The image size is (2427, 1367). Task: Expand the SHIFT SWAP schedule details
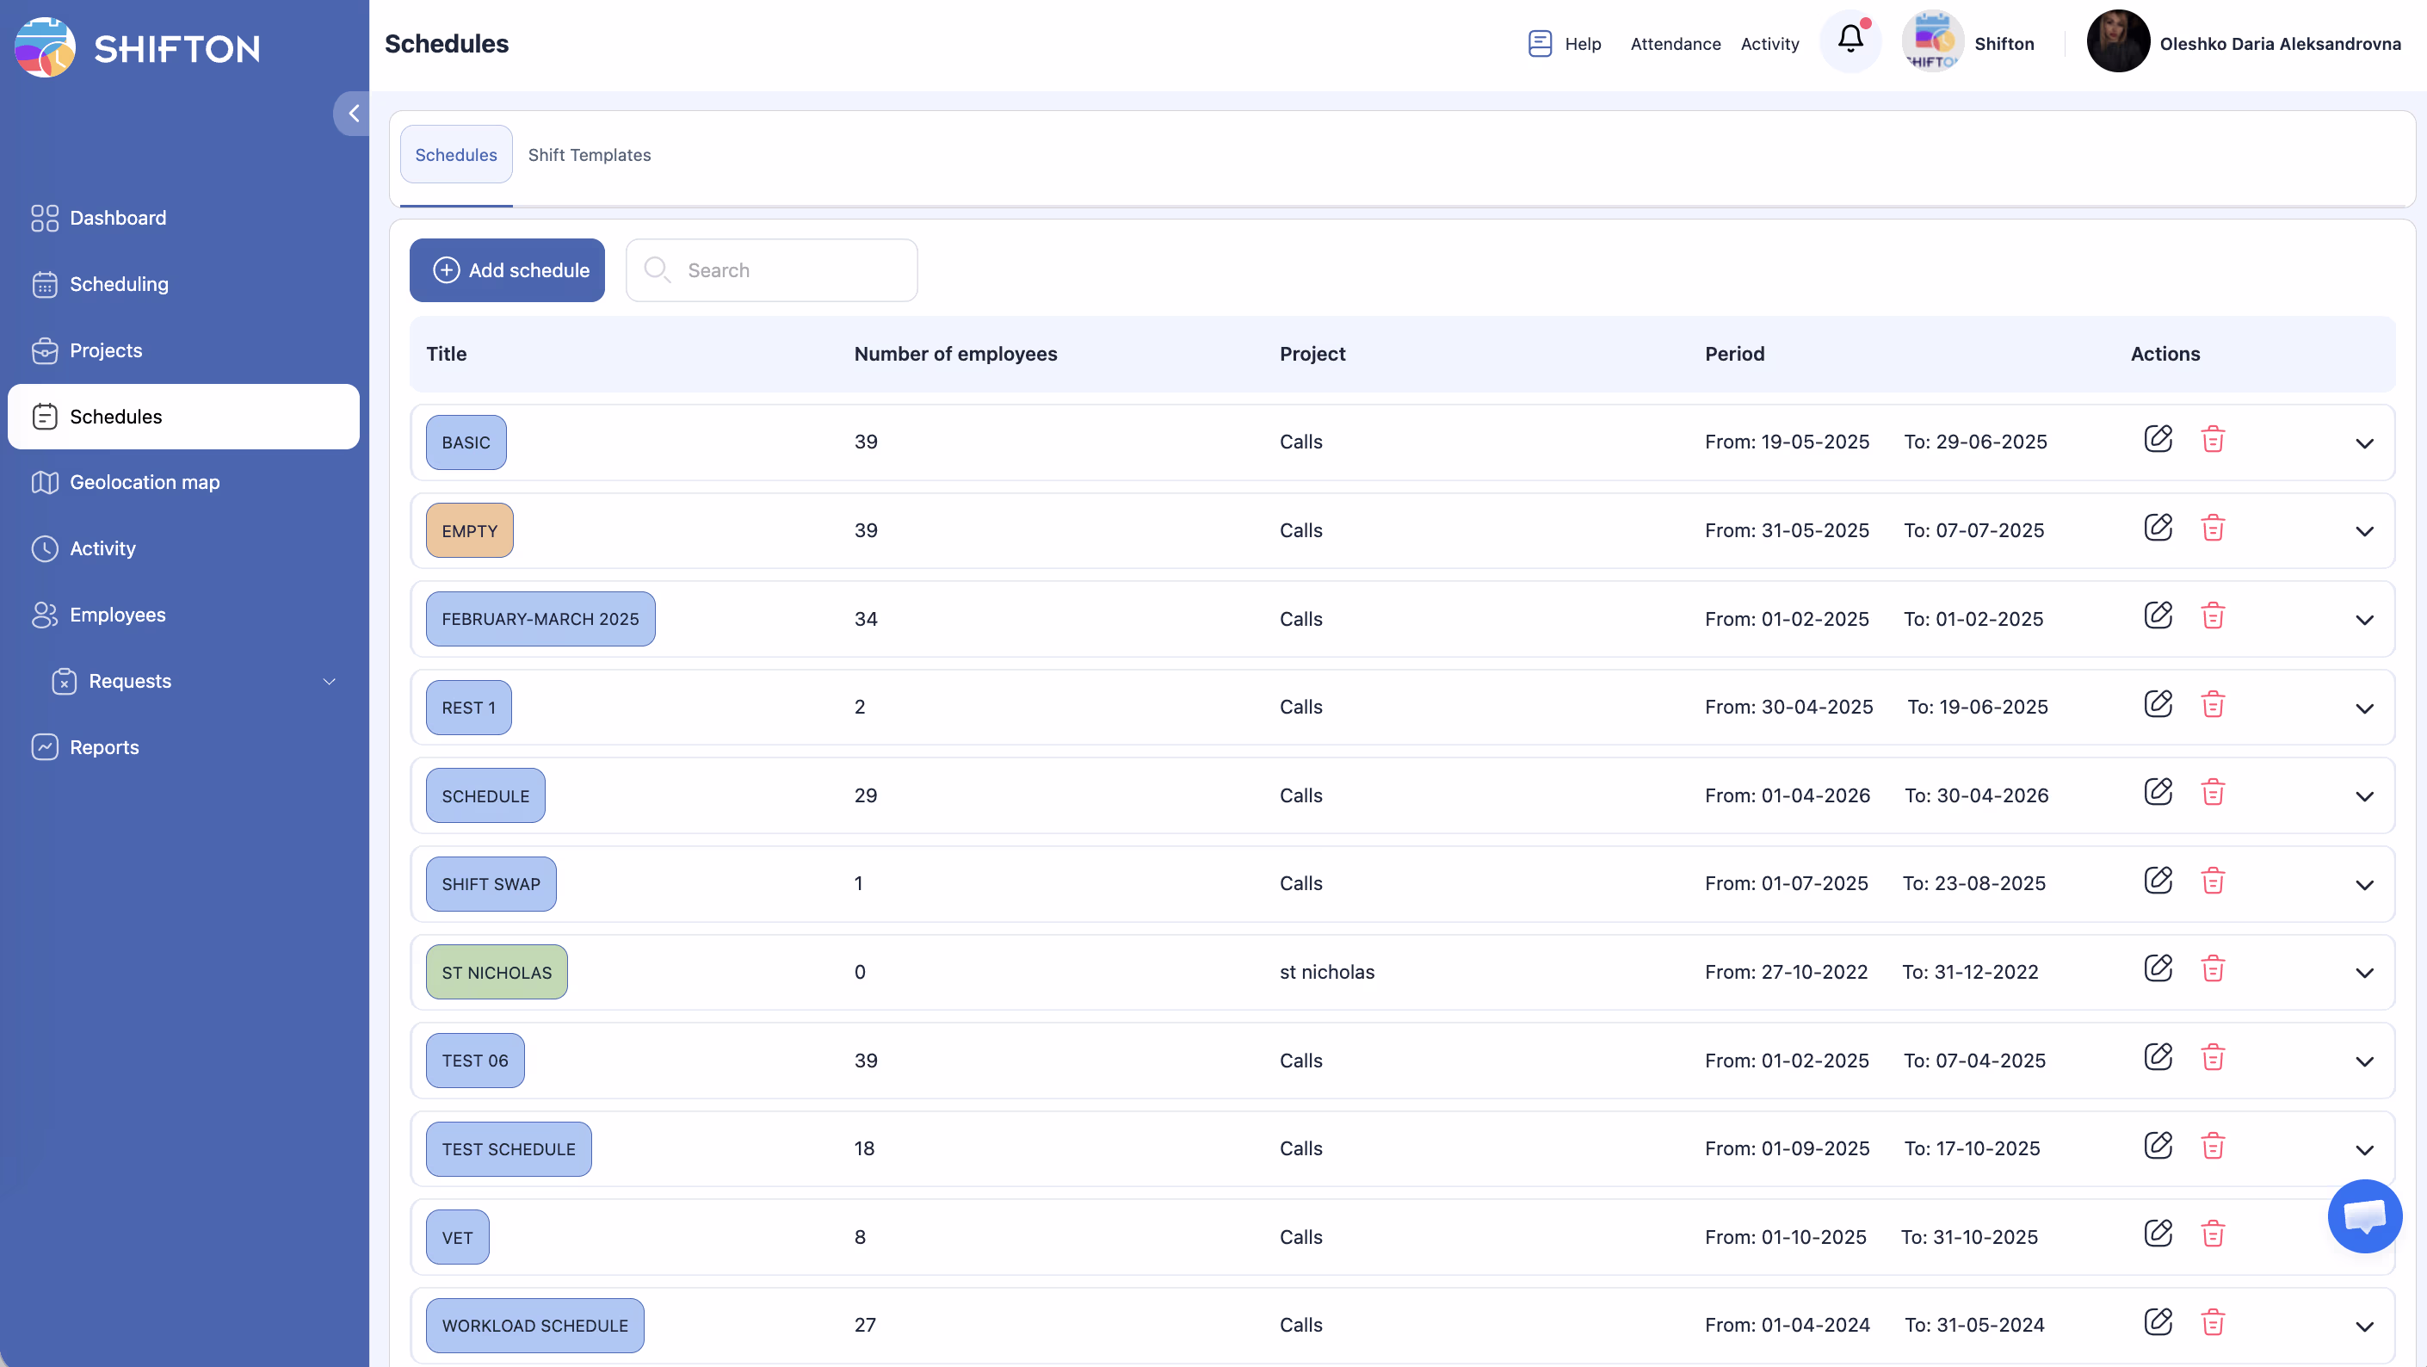coord(2364,885)
